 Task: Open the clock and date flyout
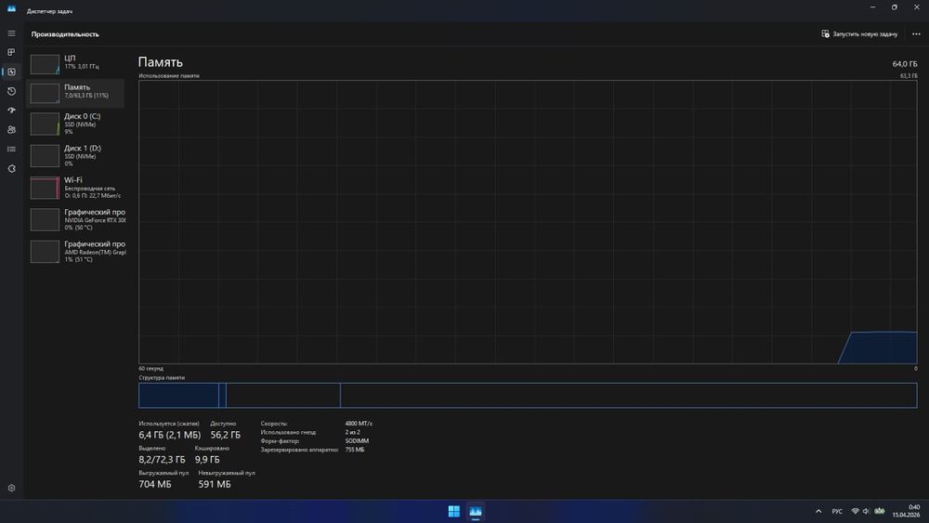tap(907, 511)
